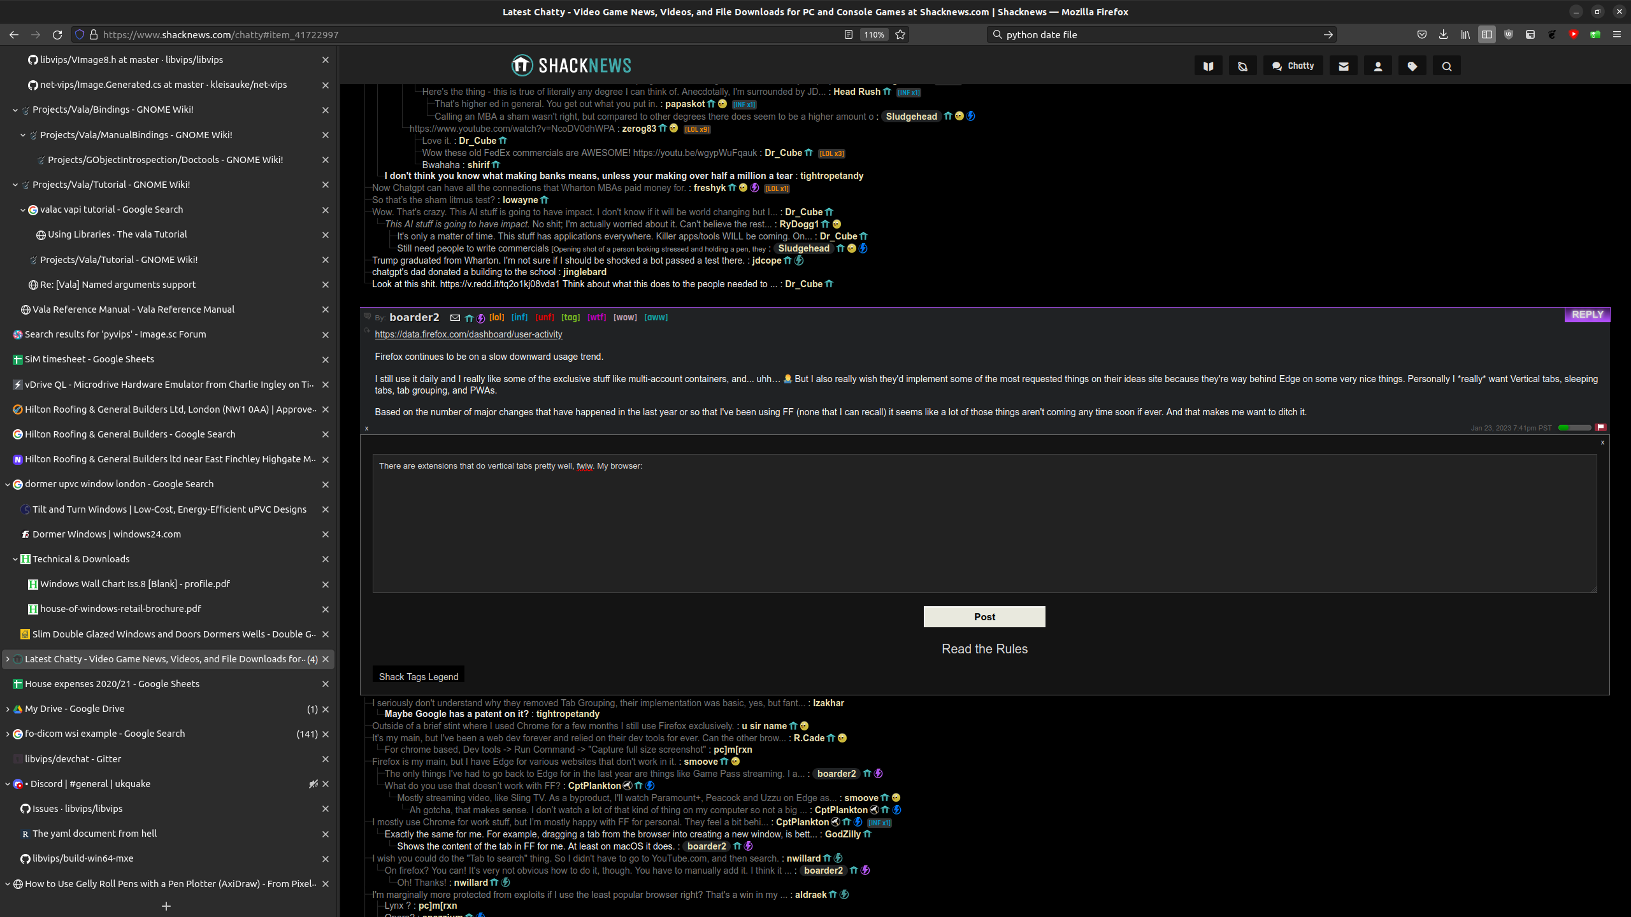
Task: Click the refresh thread icon beside the firefox link
Action: (367, 331)
